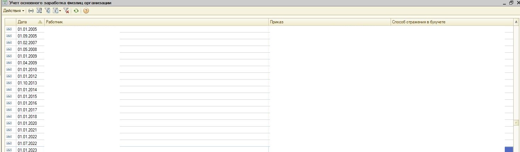Image resolution: width=520 pixels, height=152 pixels.
Task: Click the window's table icon in title bar
Action: (5, 3)
